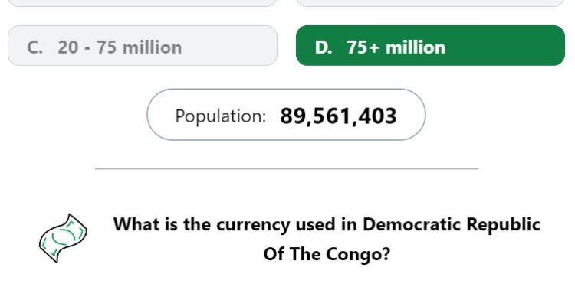The image size is (575, 287).
Task: Click the population value 89,561,403
Action: coord(338,116)
